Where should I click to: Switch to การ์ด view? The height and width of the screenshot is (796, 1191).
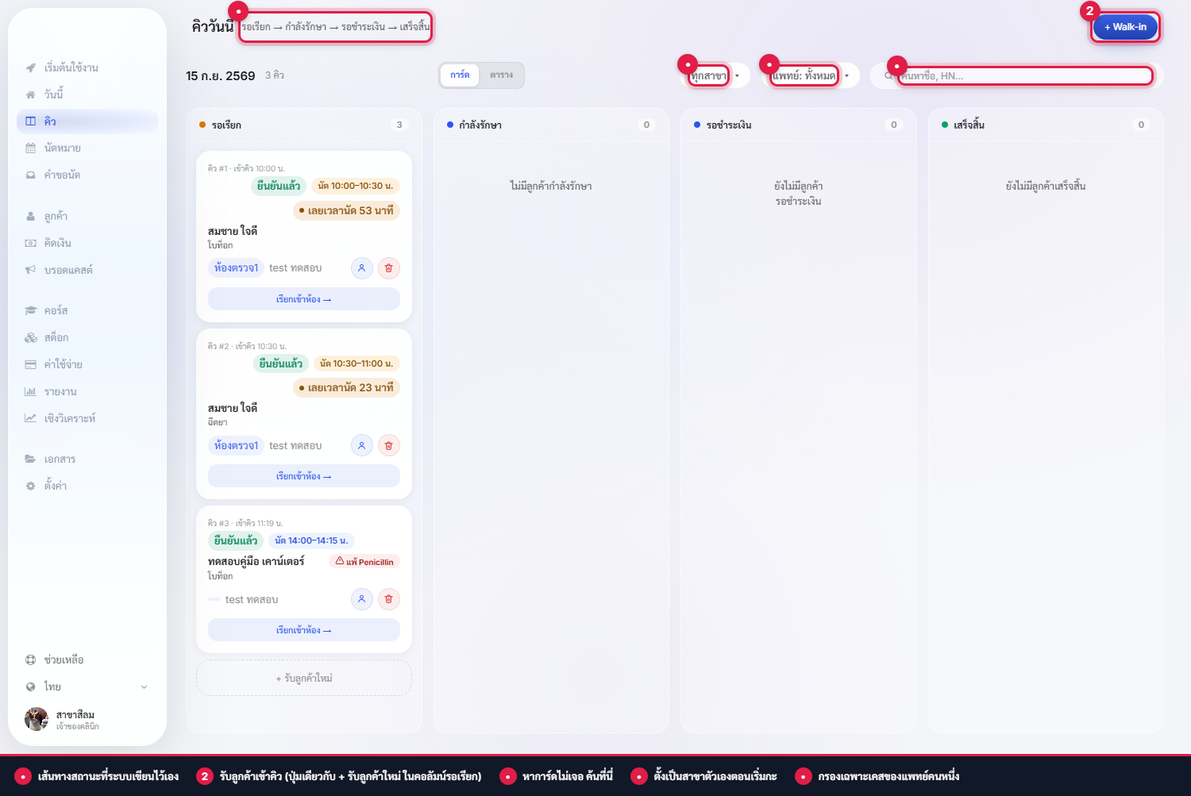460,75
